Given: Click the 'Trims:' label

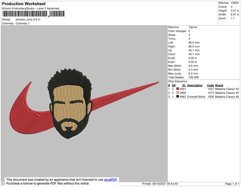Looking at the screenshot, I should [x=172, y=39].
